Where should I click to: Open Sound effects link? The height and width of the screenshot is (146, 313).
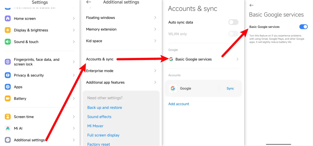point(99,117)
